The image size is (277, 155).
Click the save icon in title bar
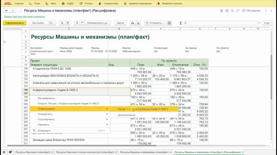point(221,11)
